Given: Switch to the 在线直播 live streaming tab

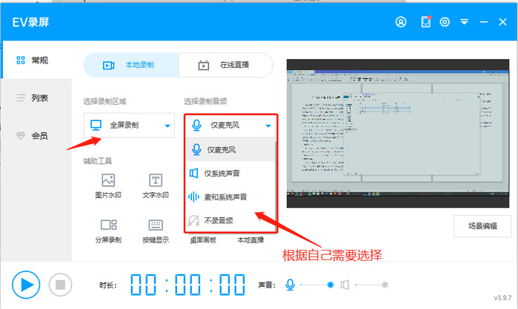Looking at the screenshot, I should point(226,65).
